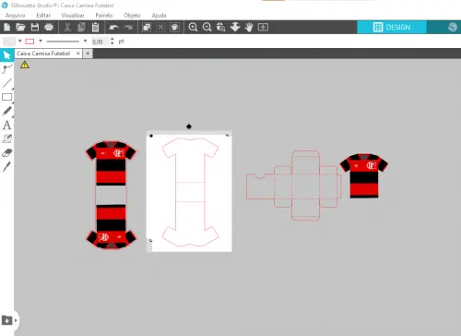The image size is (461, 336).
Task: Open the Editar menu
Action: point(43,15)
